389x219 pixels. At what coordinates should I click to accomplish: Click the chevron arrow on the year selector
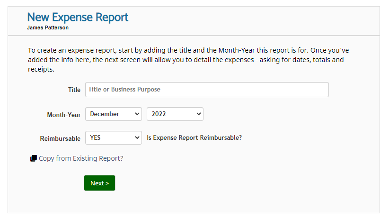(198, 114)
